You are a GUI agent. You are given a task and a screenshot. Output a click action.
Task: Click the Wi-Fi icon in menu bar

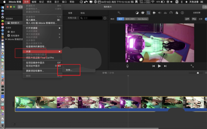[153, 2]
